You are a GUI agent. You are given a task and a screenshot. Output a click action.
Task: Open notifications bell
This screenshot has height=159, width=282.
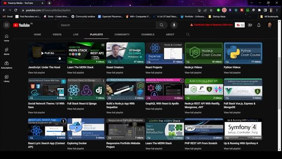(x=259, y=25)
